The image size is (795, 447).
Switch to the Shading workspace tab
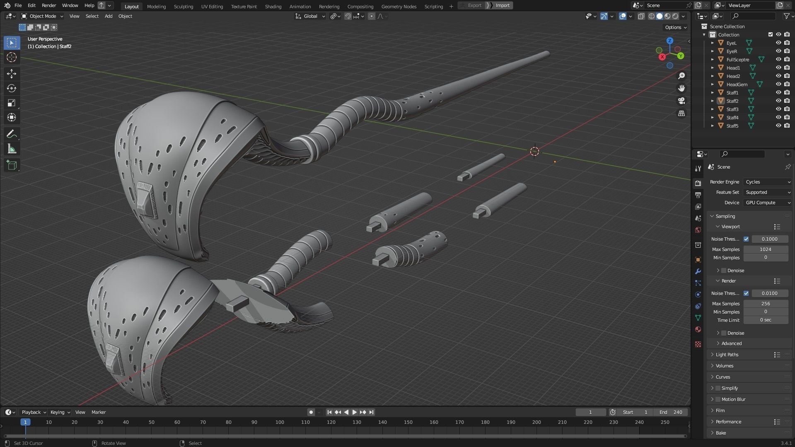pyautogui.click(x=273, y=6)
